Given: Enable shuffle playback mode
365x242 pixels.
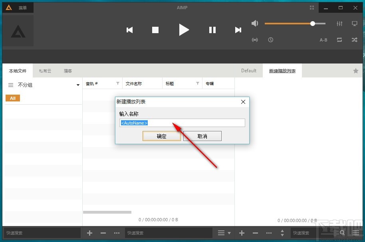Looking at the screenshot, I should pos(354,40).
